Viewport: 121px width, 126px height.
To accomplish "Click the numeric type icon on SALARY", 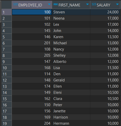I will click(94, 4).
